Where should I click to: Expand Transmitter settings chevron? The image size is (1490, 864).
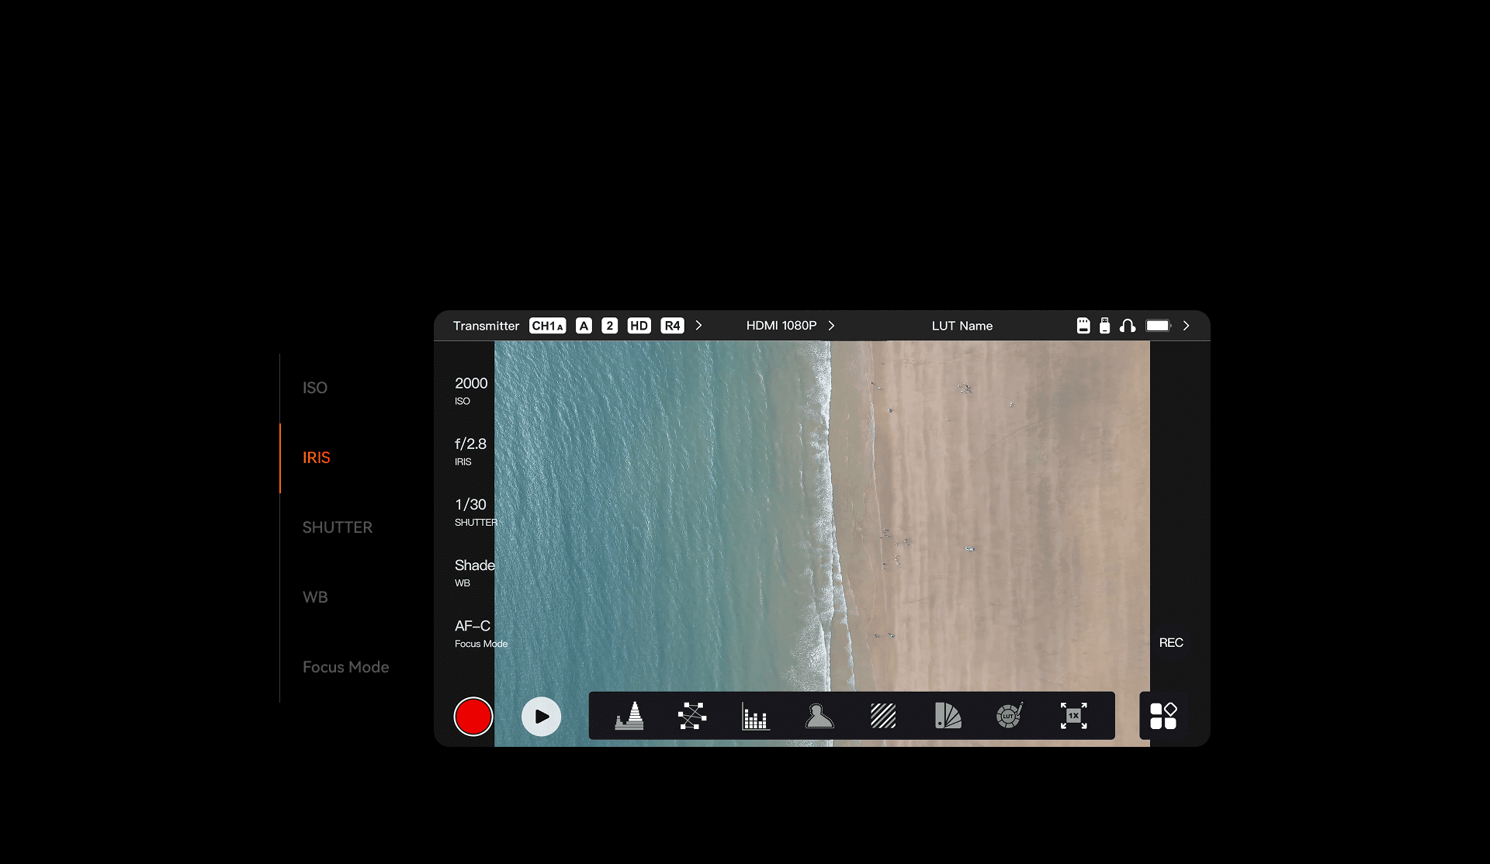(x=698, y=326)
